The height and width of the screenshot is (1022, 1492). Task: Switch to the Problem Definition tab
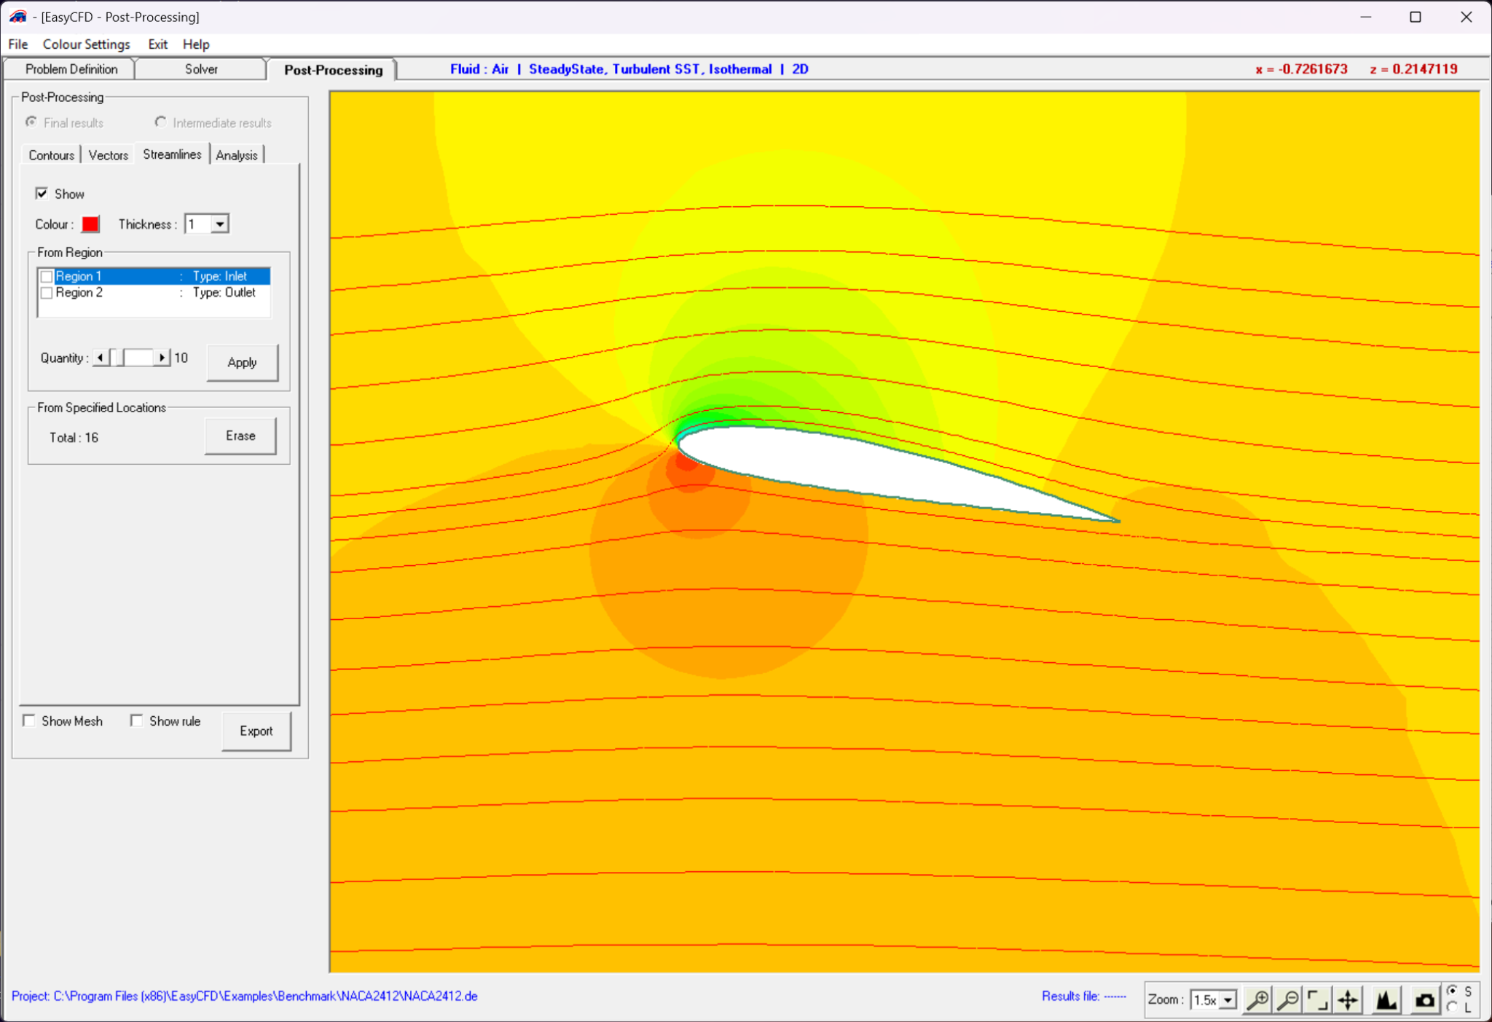click(71, 69)
